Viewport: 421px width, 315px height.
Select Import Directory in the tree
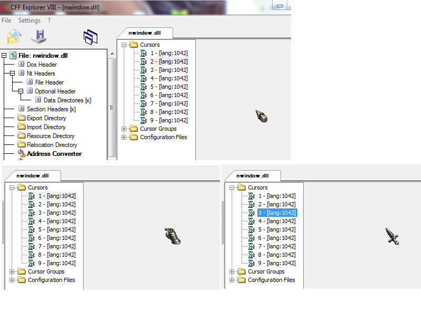point(46,127)
